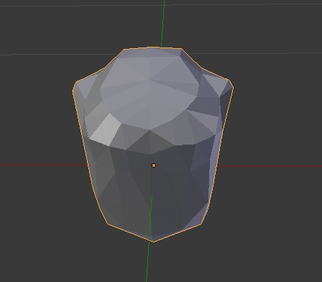322x282 pixels.
Task: Click the bottom-left corner of the mesh silhouette
Action: (109, 224)
